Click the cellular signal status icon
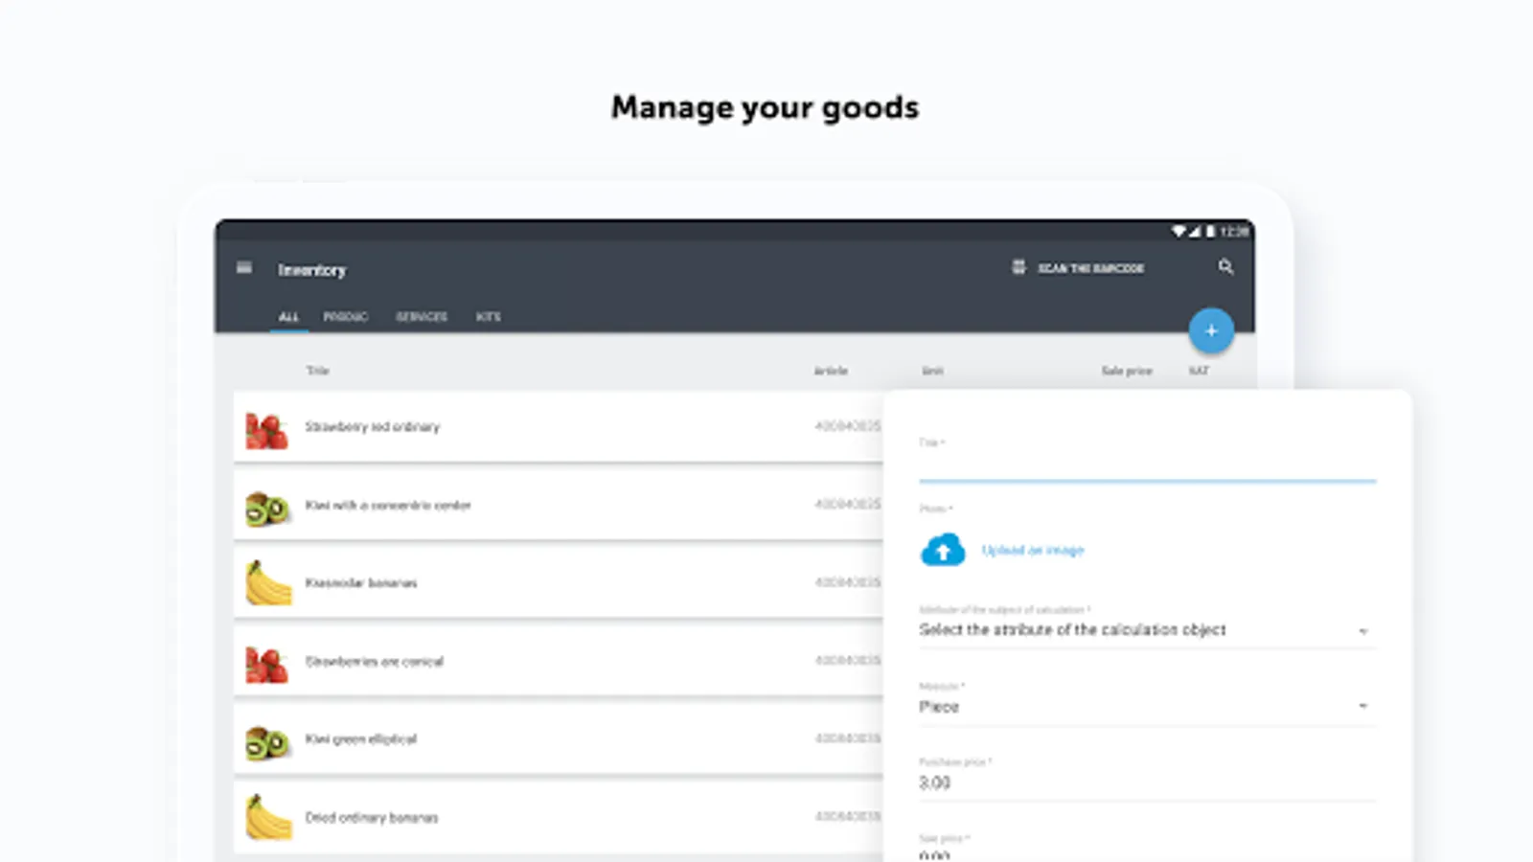1533x862 pixels. (x=1195, y=231)
